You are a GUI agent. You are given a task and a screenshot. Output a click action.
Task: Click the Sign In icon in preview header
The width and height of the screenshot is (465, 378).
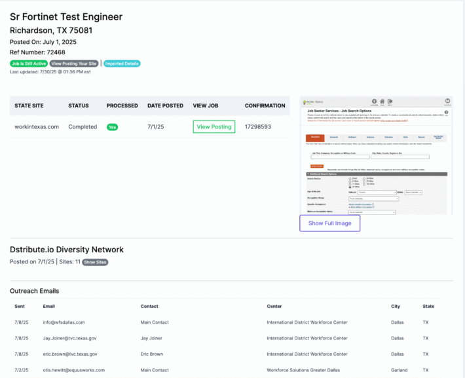[390, 101]
